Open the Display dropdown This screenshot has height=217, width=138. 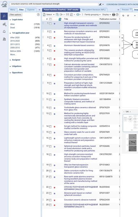point(106,14)
